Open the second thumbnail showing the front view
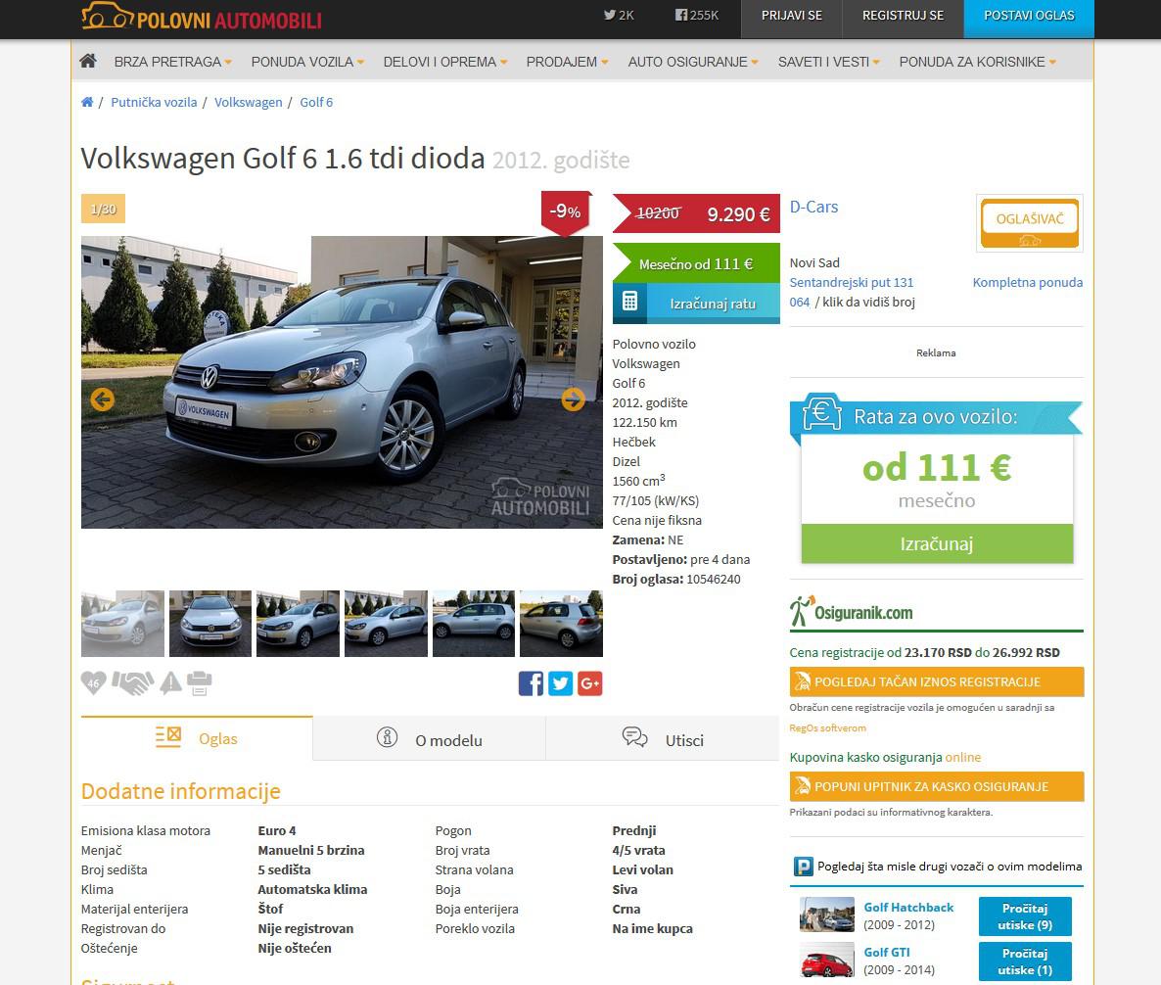 [x=210, y=624]
